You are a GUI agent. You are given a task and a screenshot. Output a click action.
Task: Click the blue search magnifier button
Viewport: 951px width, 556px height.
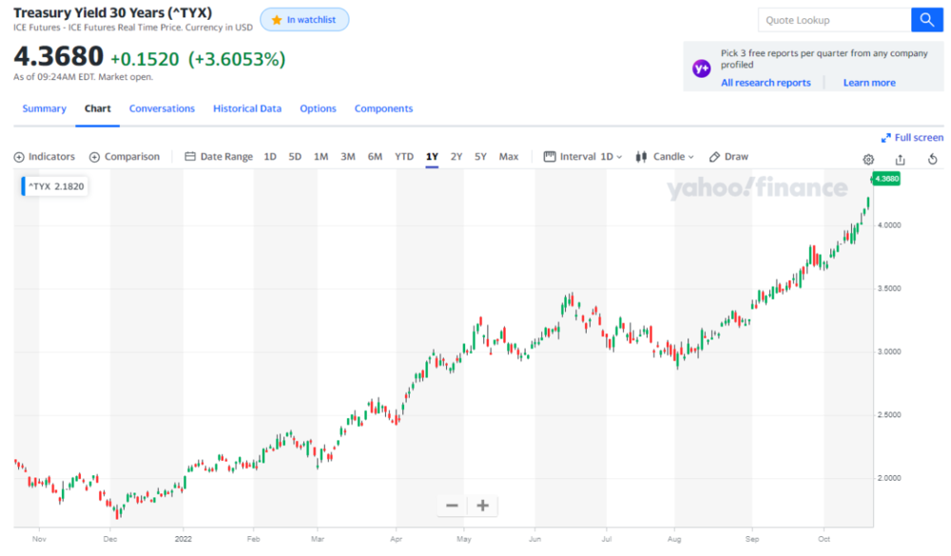[x=926, y=20]
